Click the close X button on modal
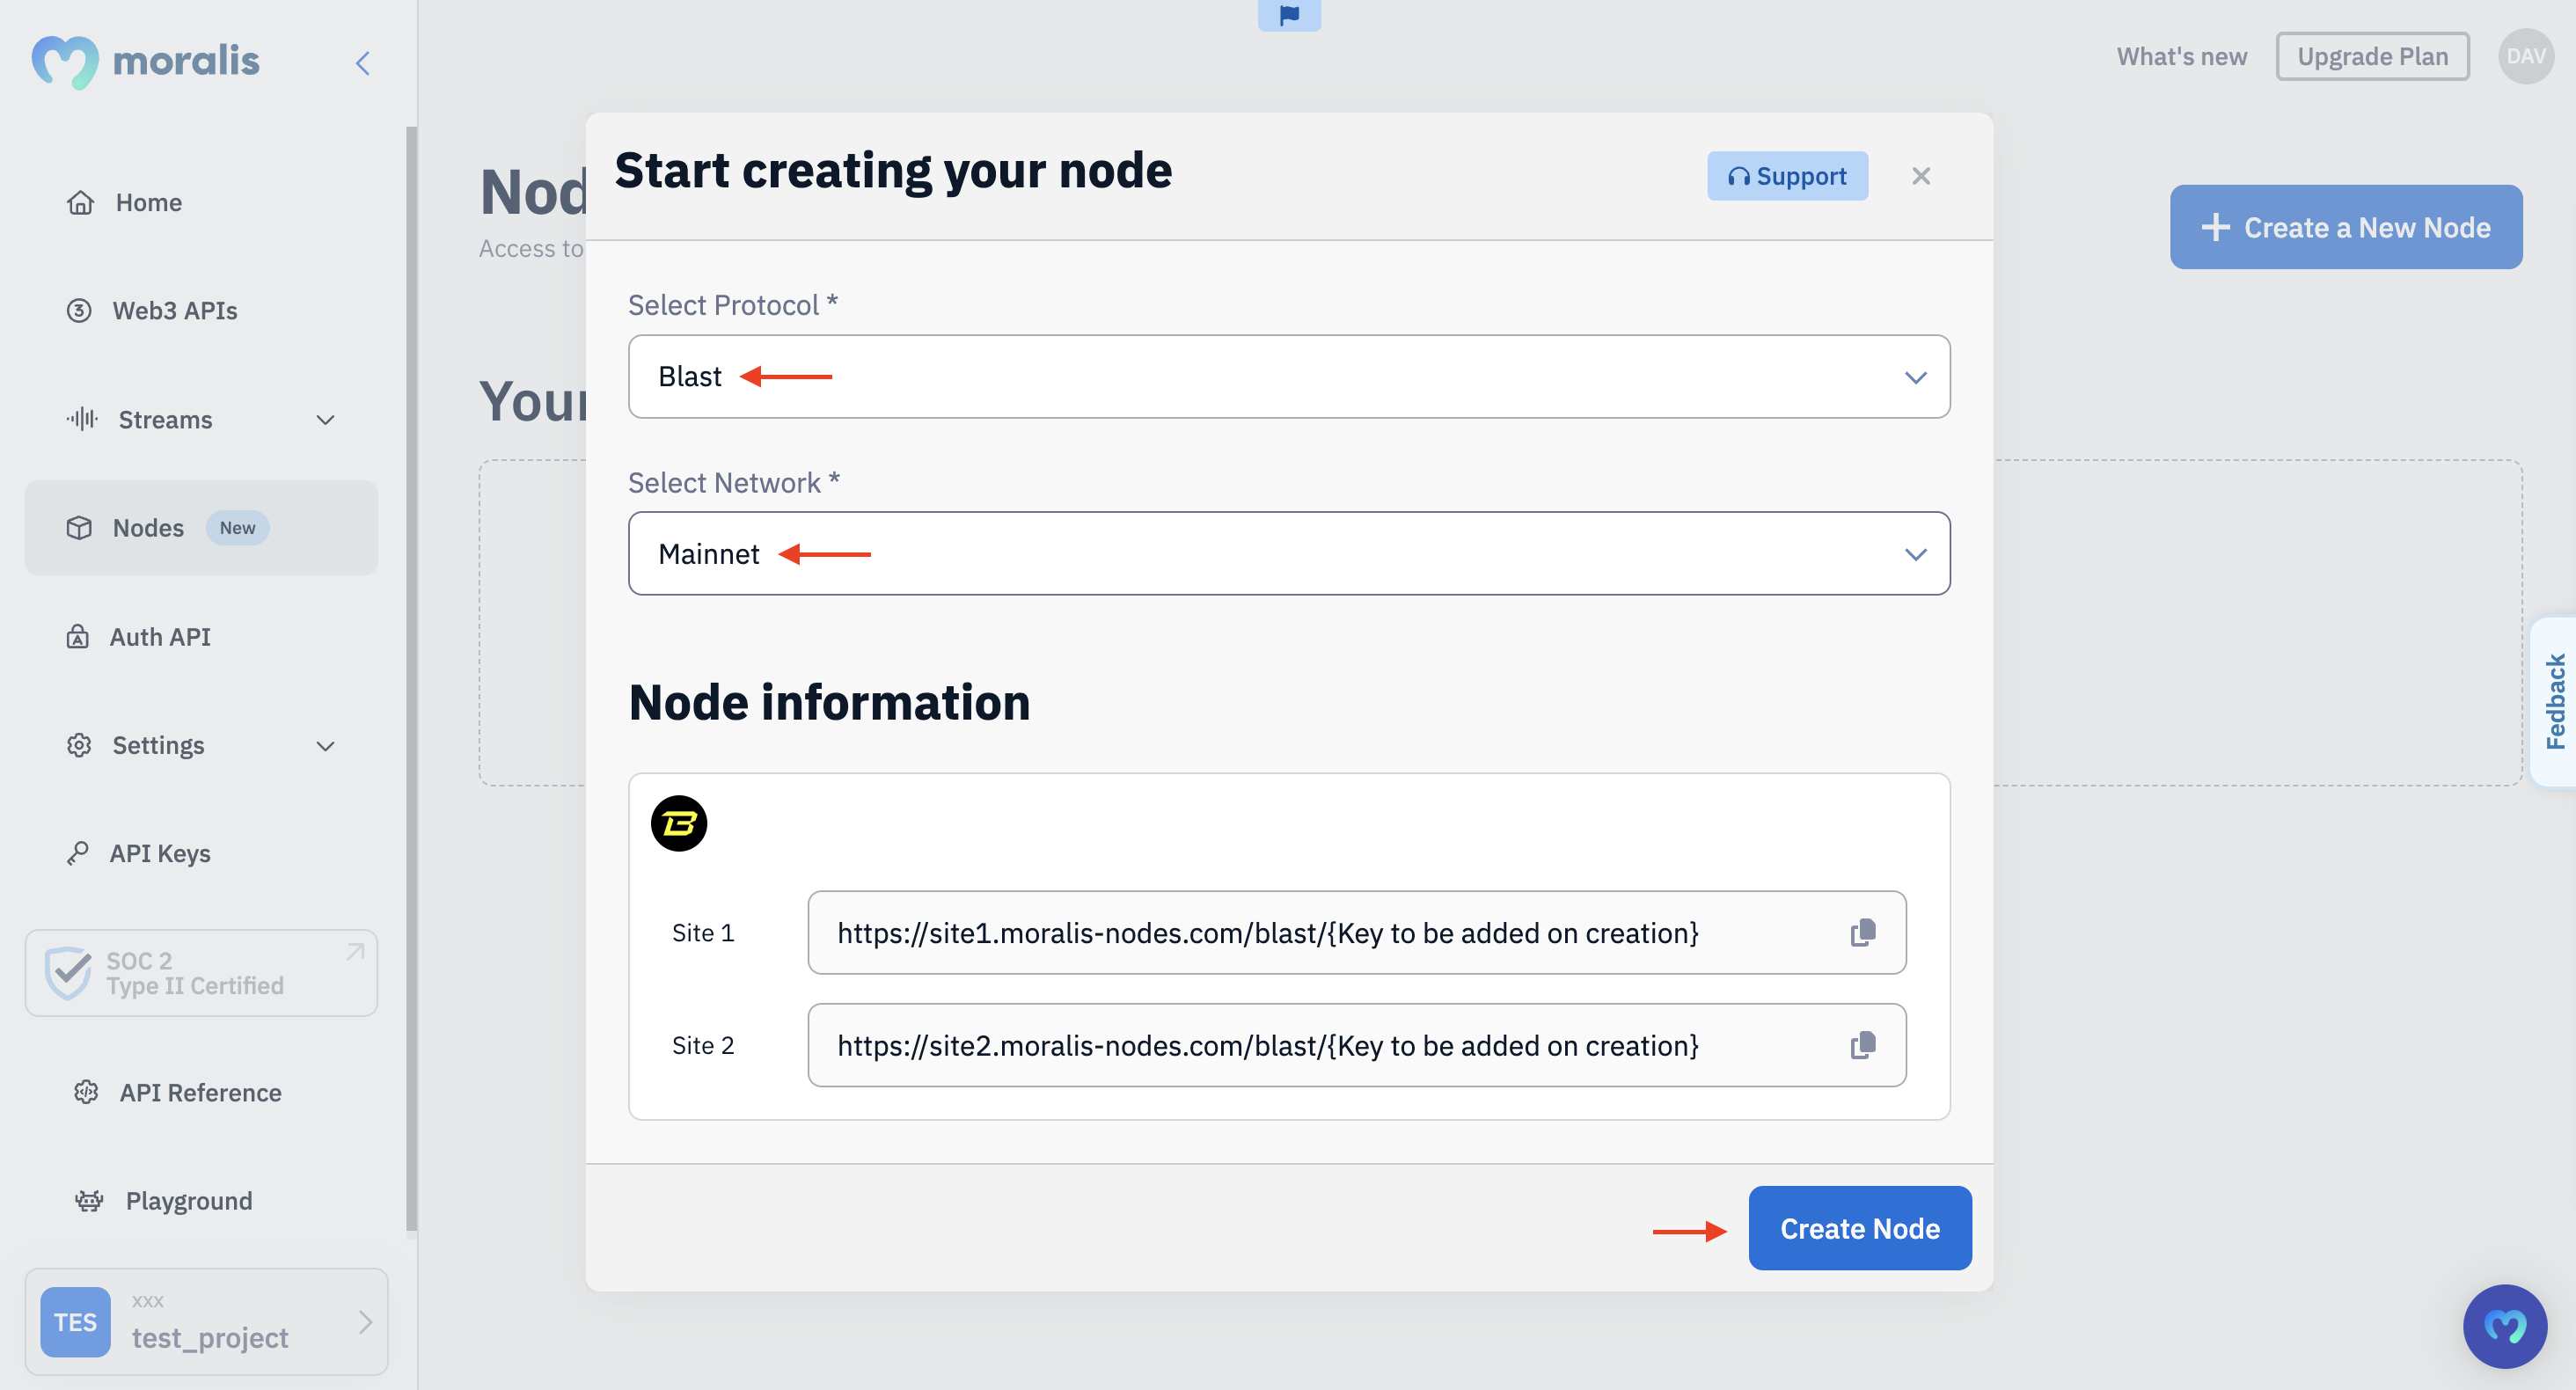This screenshot has width=2576, height=1390. [1921, 174]
